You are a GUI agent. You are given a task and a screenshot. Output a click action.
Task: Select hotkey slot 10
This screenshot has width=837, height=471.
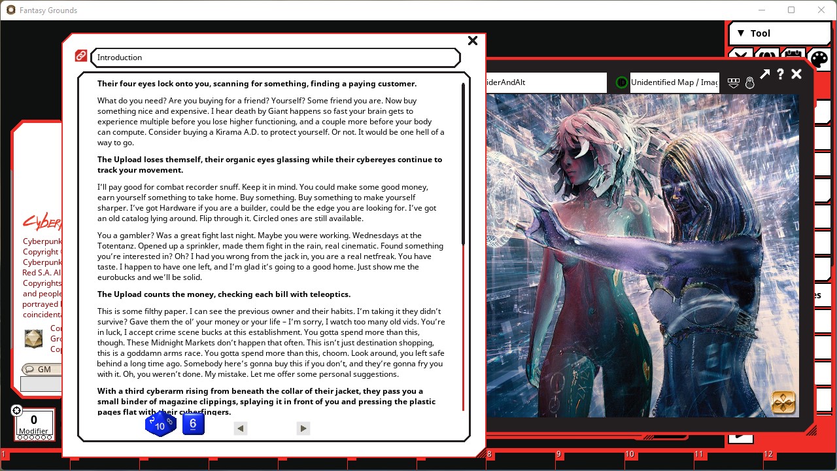(660, 460)
